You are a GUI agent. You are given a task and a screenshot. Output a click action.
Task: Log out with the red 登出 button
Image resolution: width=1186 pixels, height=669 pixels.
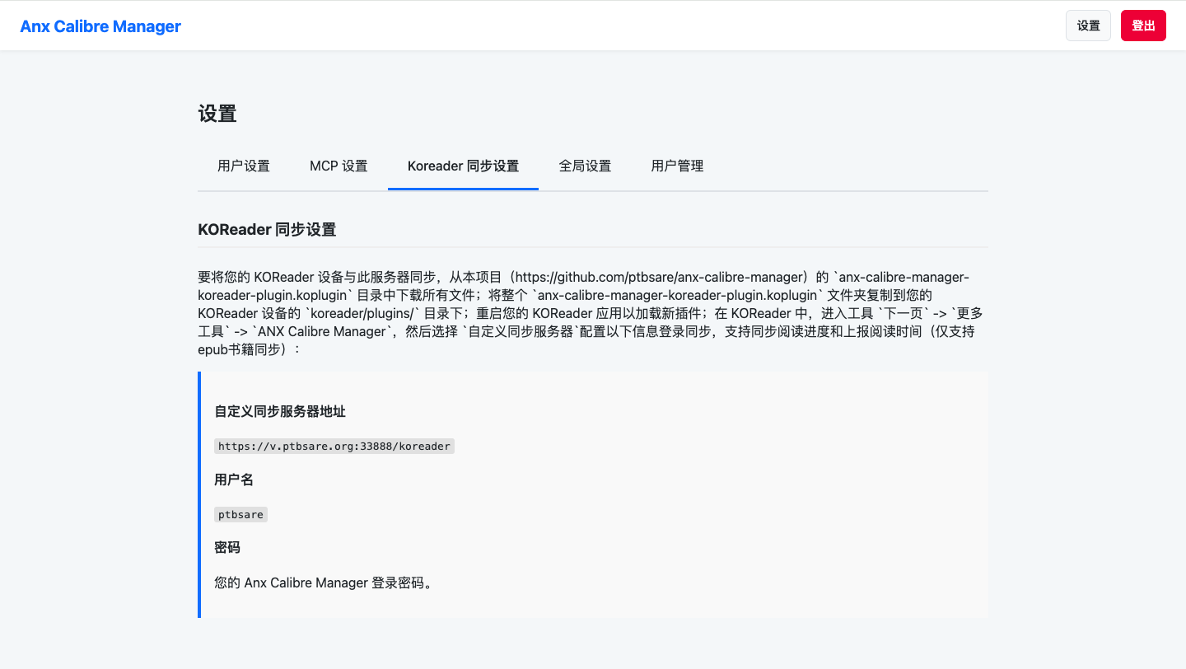(1143, 26)
